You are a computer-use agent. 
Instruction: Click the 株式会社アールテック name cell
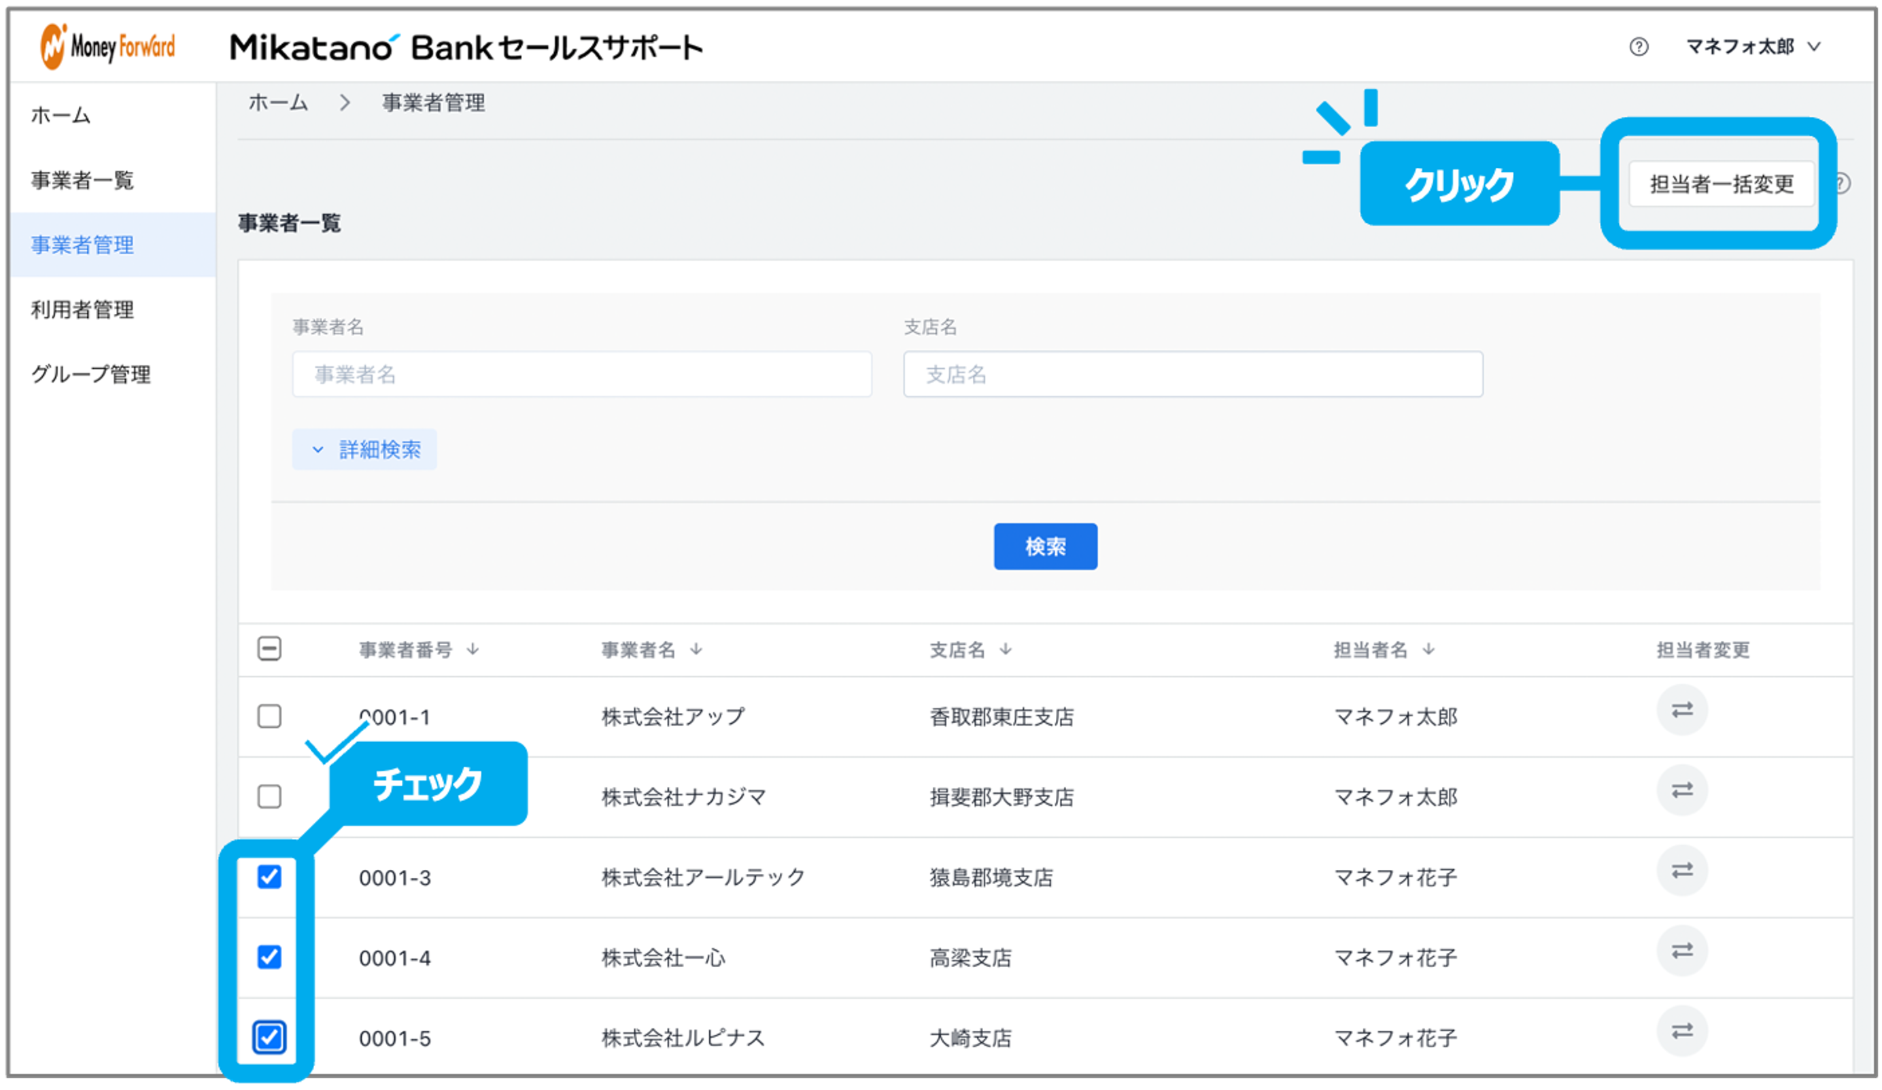point(704,877)
